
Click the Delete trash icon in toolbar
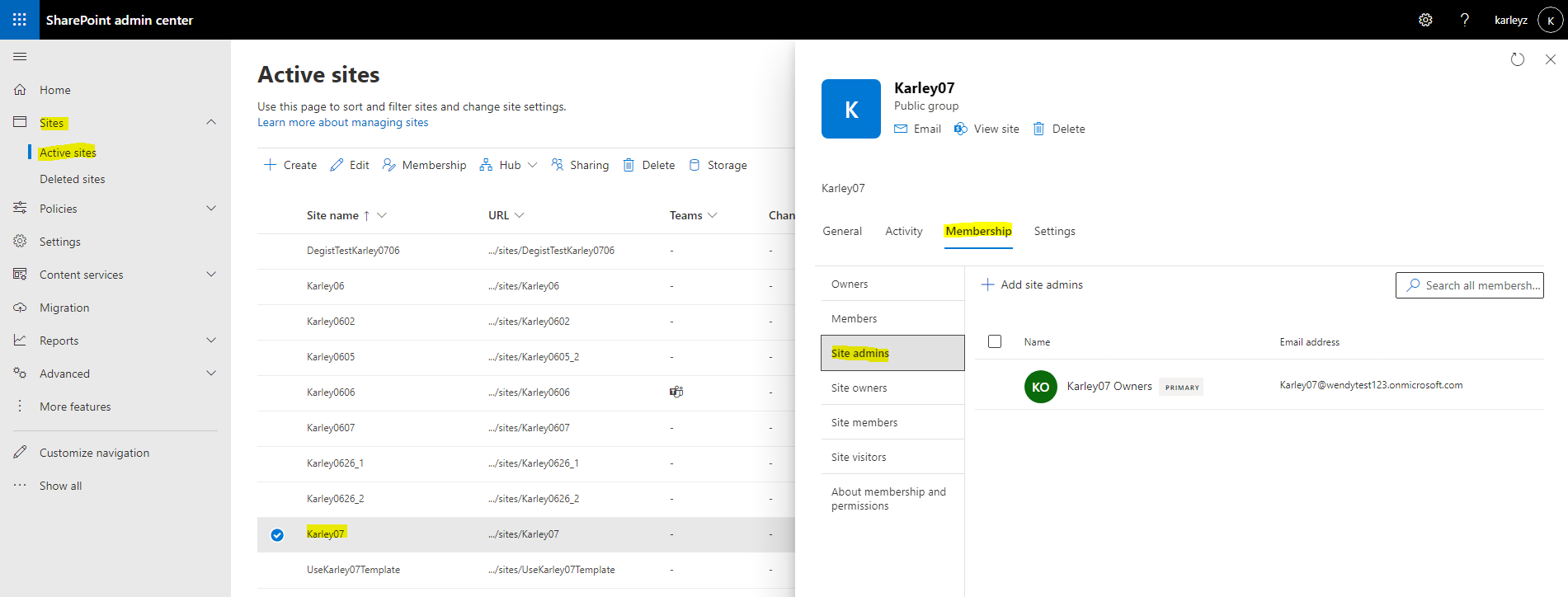(629, 165)
